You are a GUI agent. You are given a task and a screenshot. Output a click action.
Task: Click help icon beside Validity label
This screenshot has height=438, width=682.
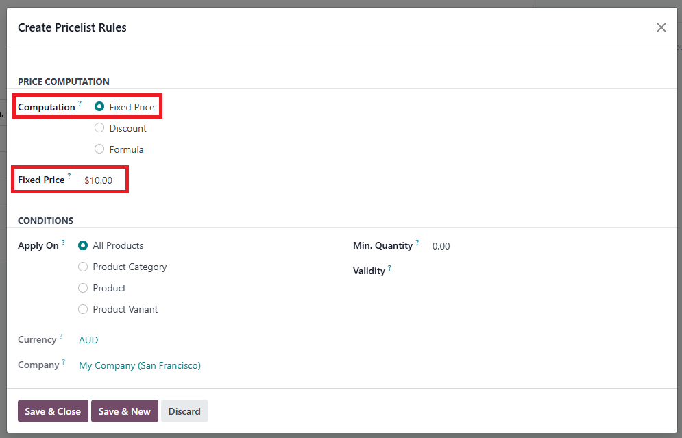pyautogui.click(x=389, y=268)
